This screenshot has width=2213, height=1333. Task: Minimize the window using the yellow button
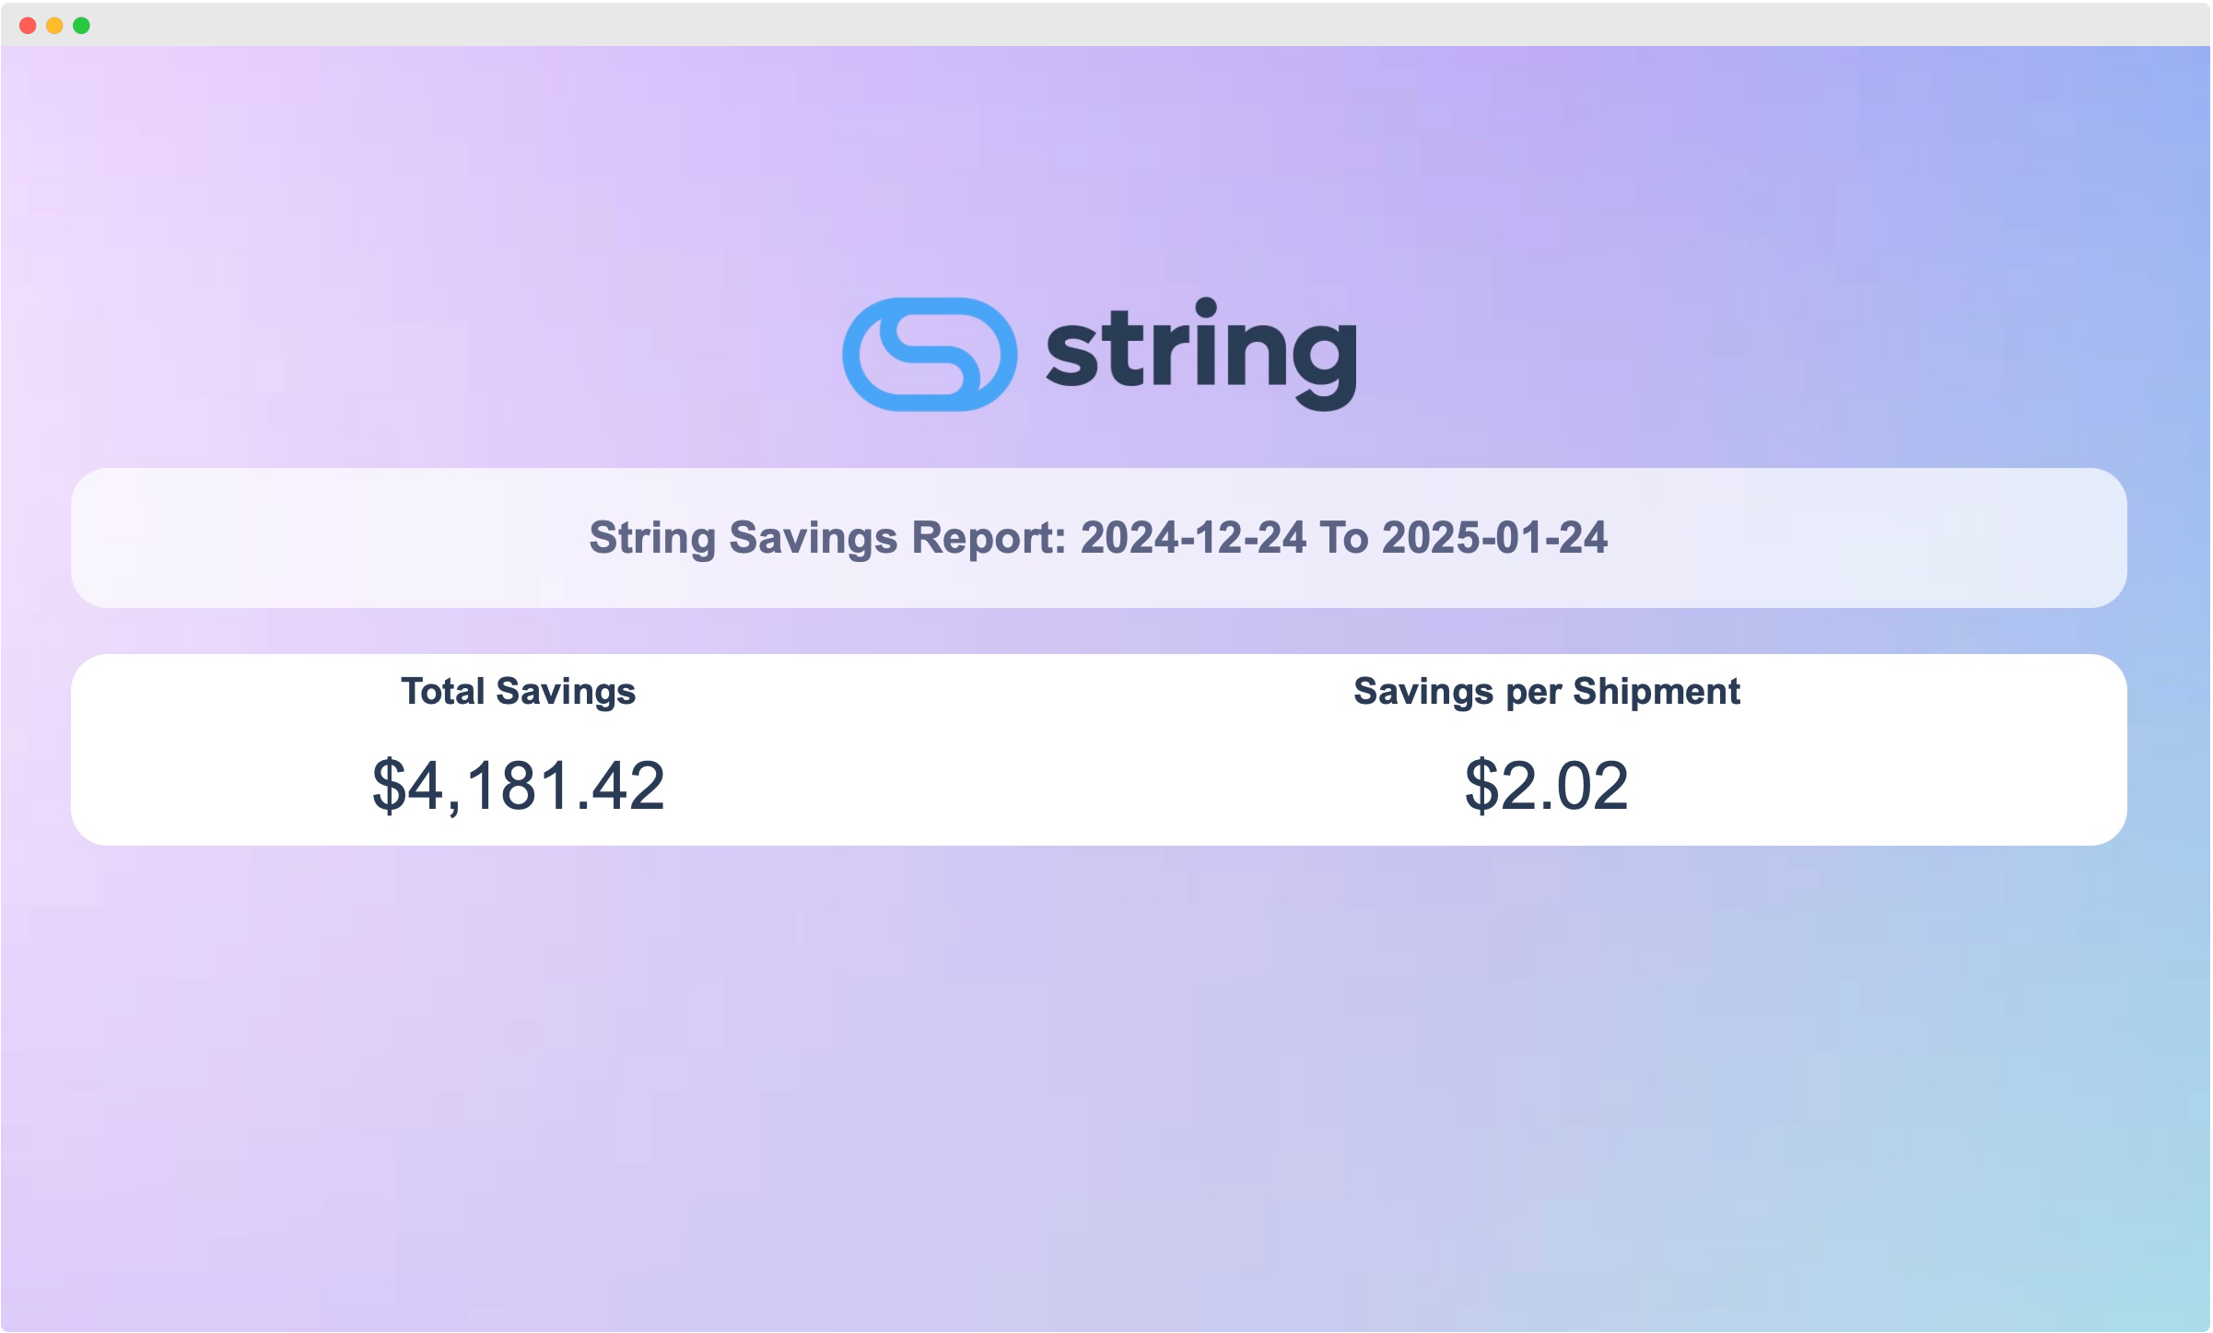pyautogui.click(x=54, y=26)
